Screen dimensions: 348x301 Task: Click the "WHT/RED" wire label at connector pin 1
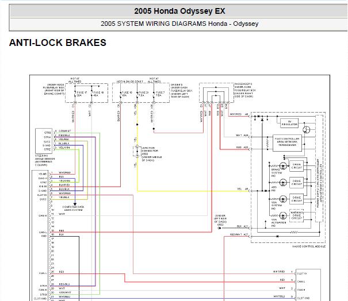65,172
